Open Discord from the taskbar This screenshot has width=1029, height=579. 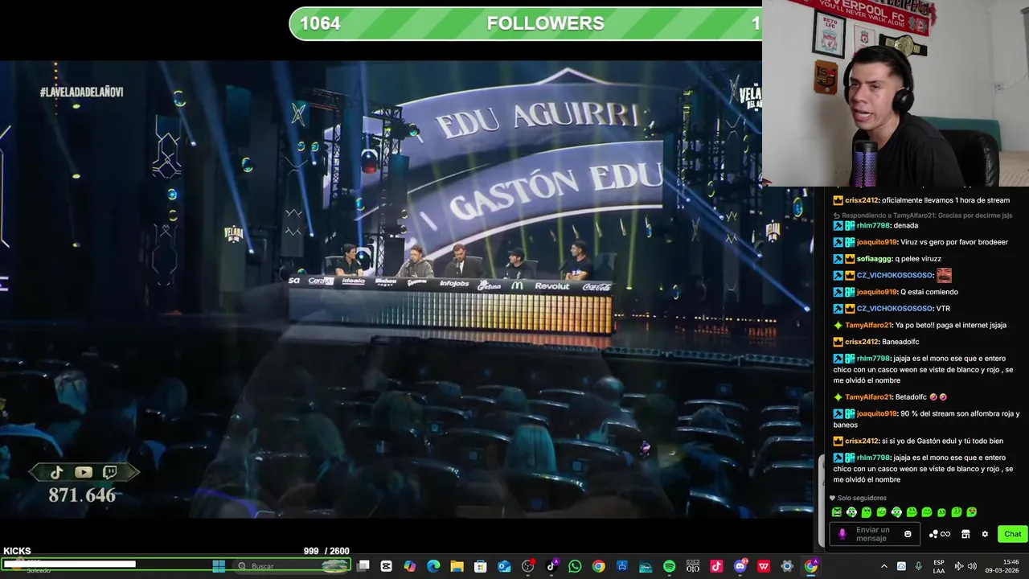click(x=740, y=566)
